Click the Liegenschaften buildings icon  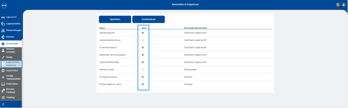(x=3, y=24)
